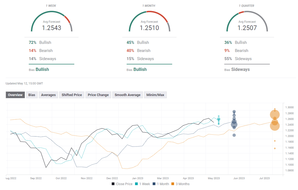Click the 72% Bullish row under 1 Week
The image size is (298, 190).
point(40,42)
